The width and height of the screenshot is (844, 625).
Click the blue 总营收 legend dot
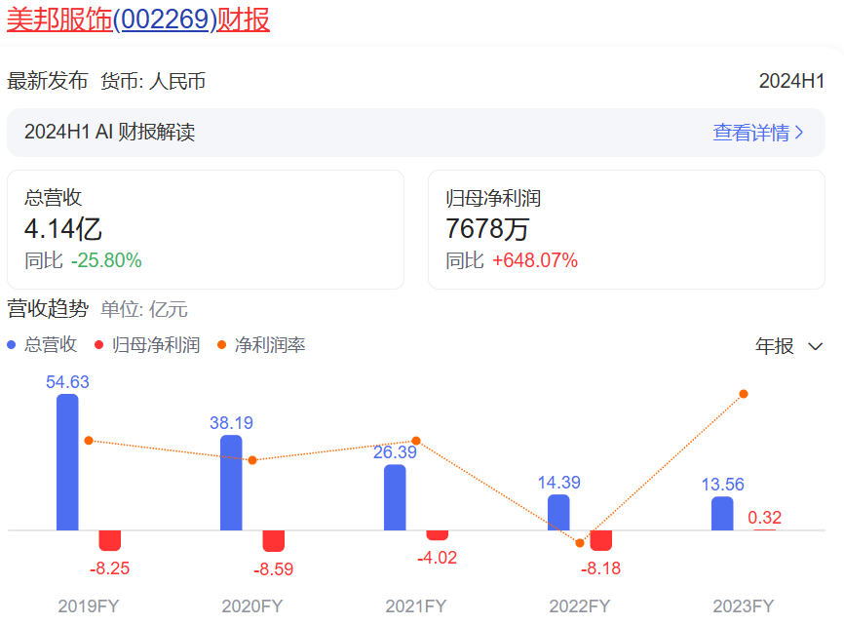point(12,345)
